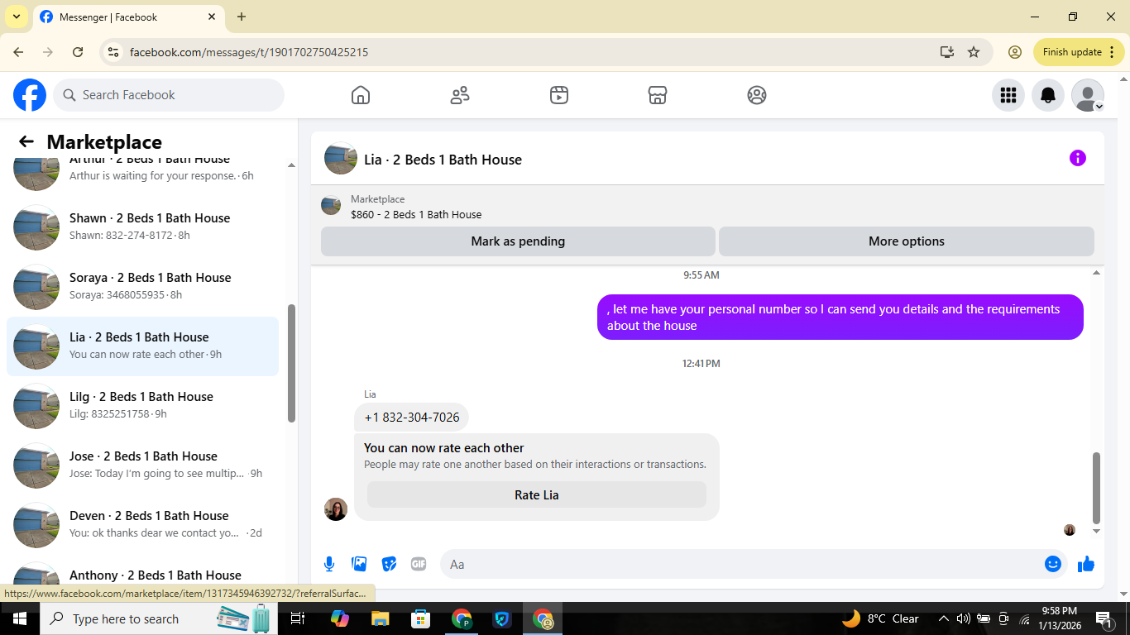Reload the page

[78, 52]
